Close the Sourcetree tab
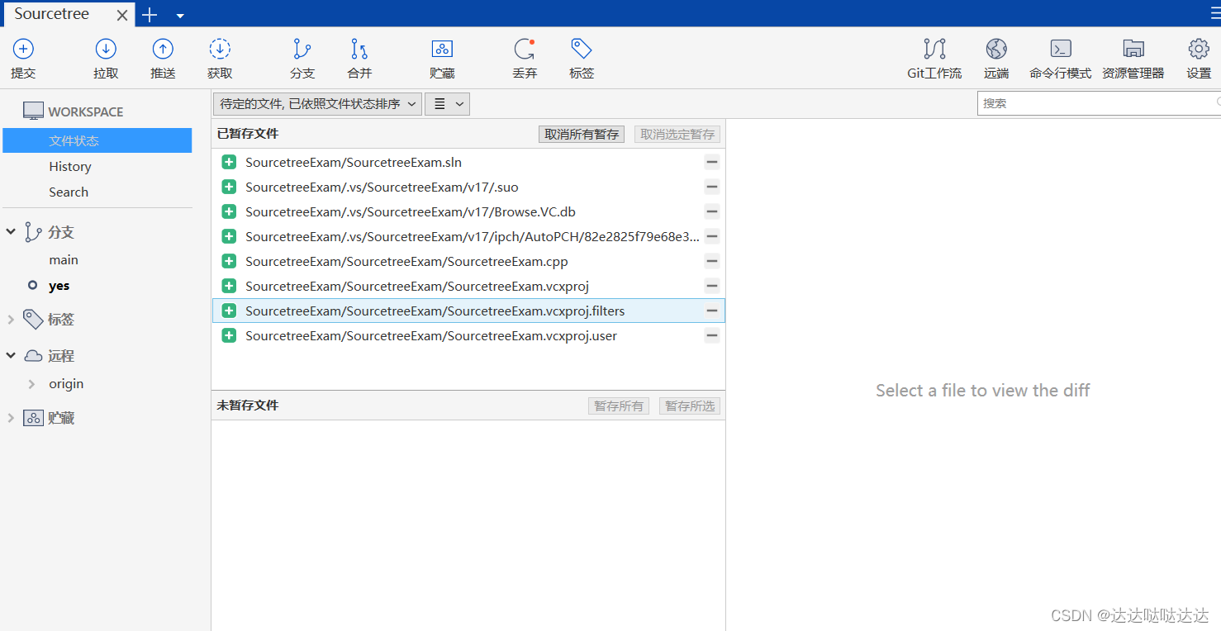 (122, 16)
